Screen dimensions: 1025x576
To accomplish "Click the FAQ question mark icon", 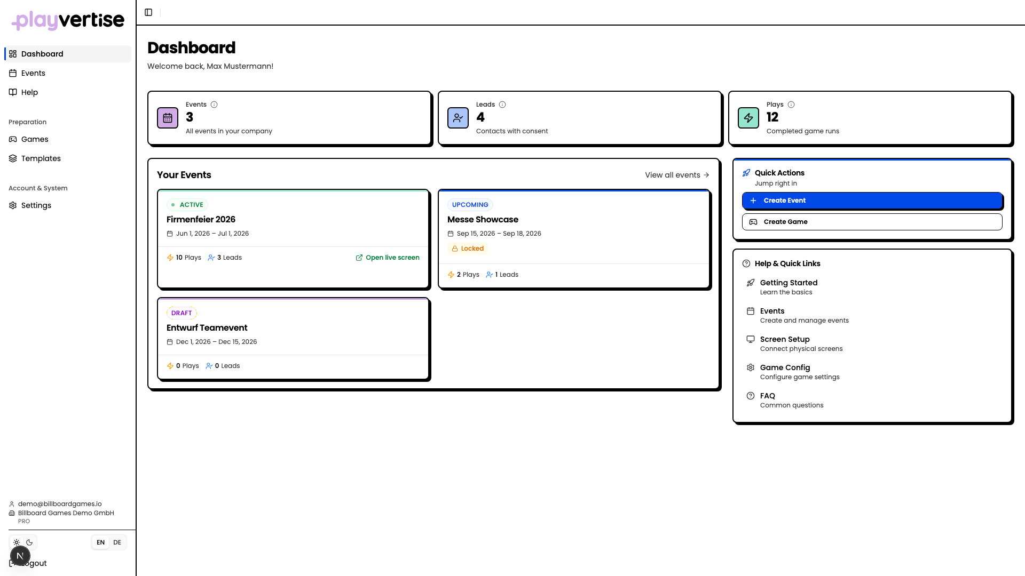I will pos(751,396).
